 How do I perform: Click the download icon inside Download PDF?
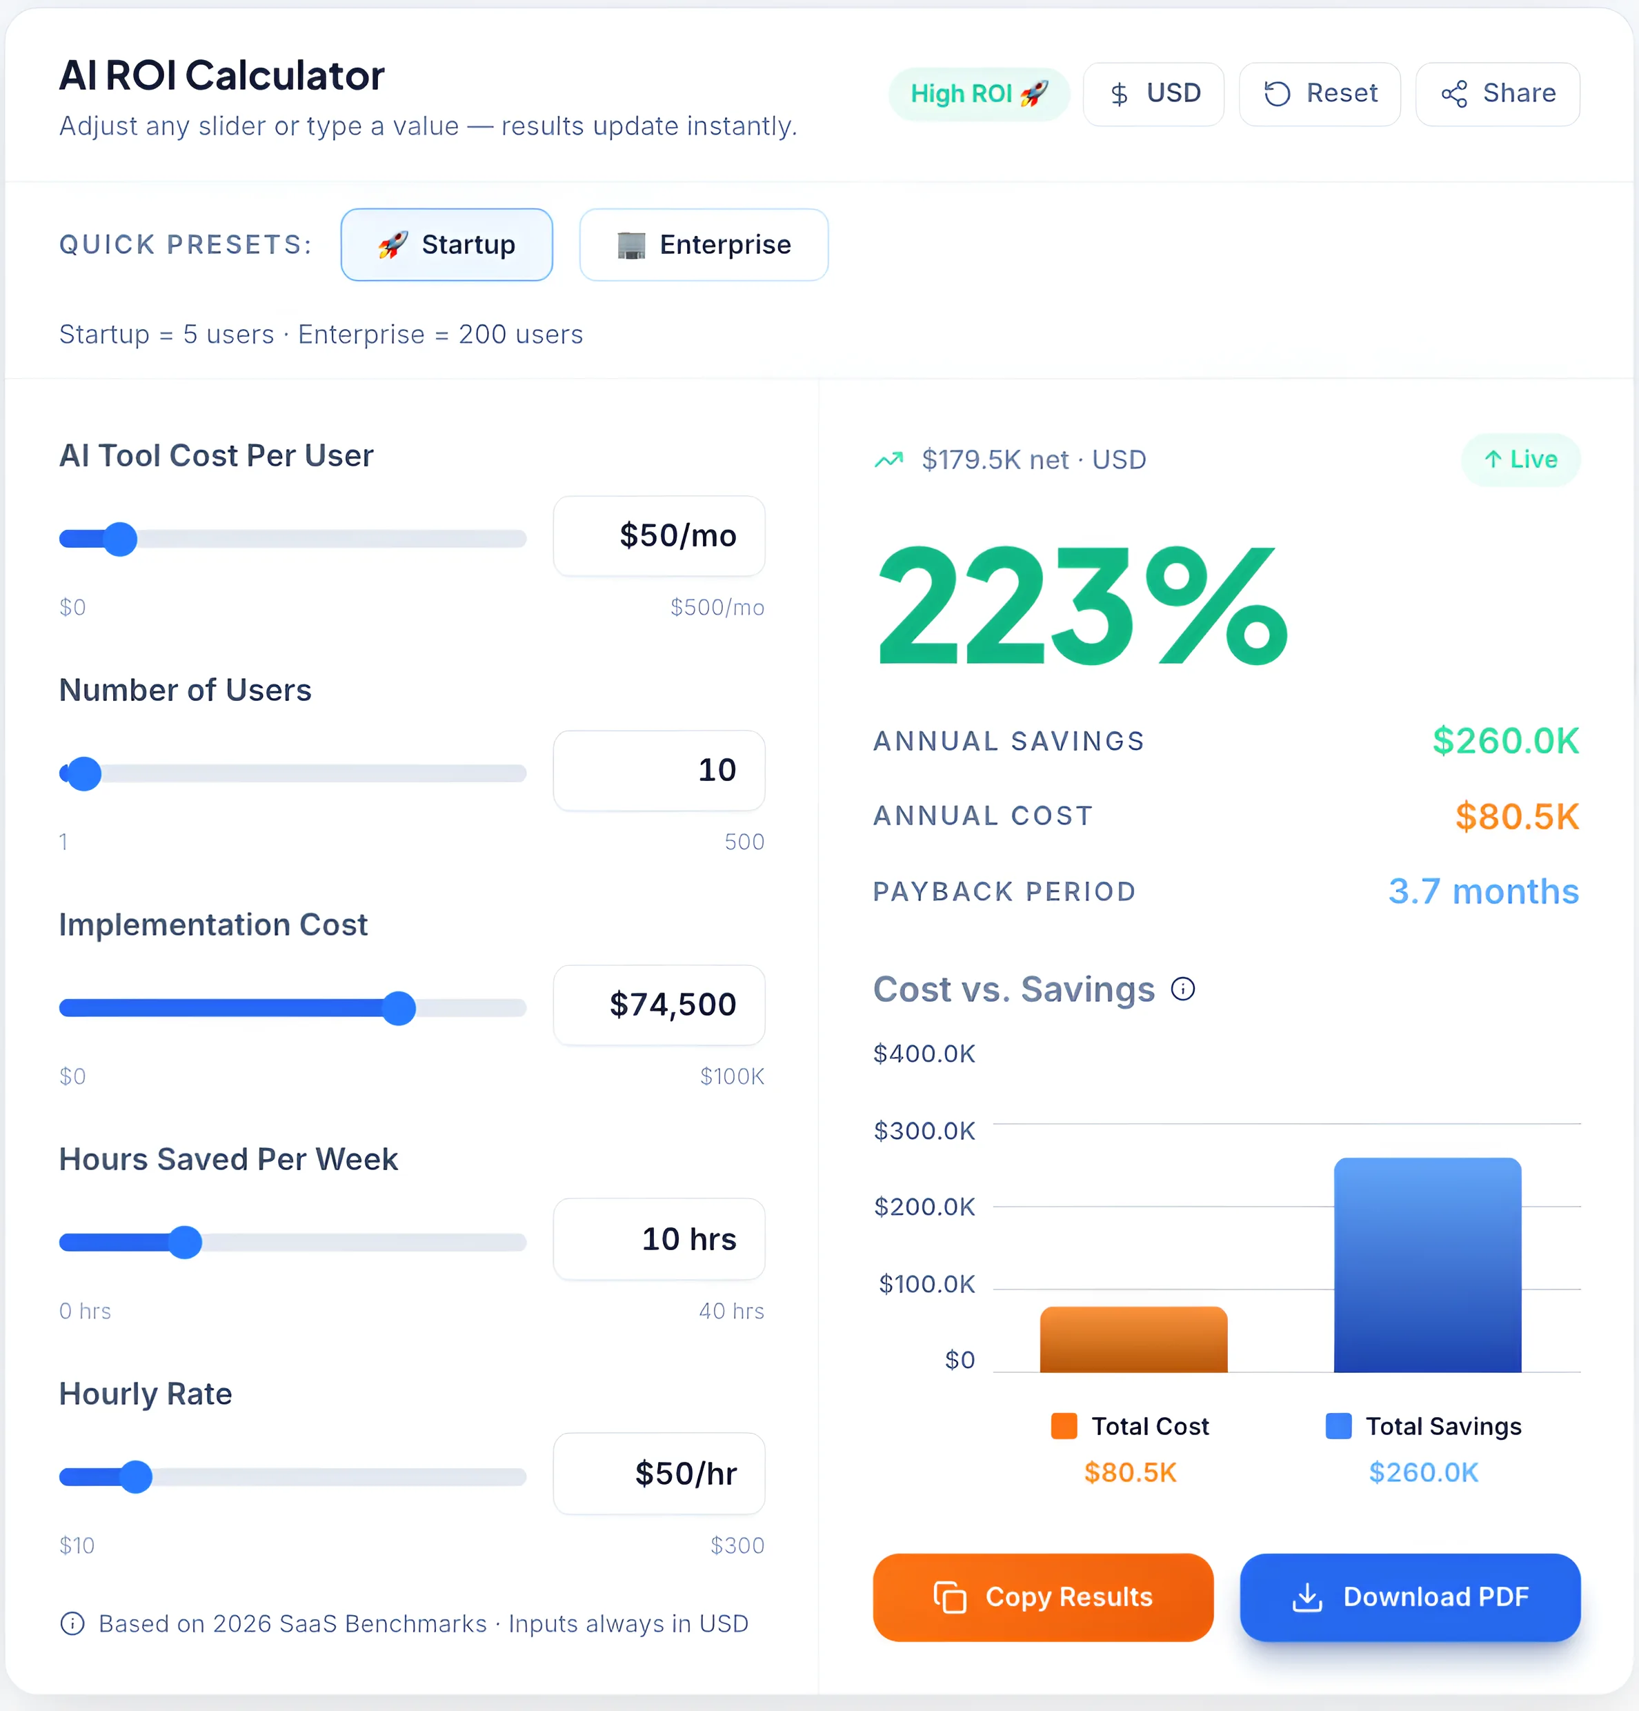pyautogui.click(x=1307, y=1596)
